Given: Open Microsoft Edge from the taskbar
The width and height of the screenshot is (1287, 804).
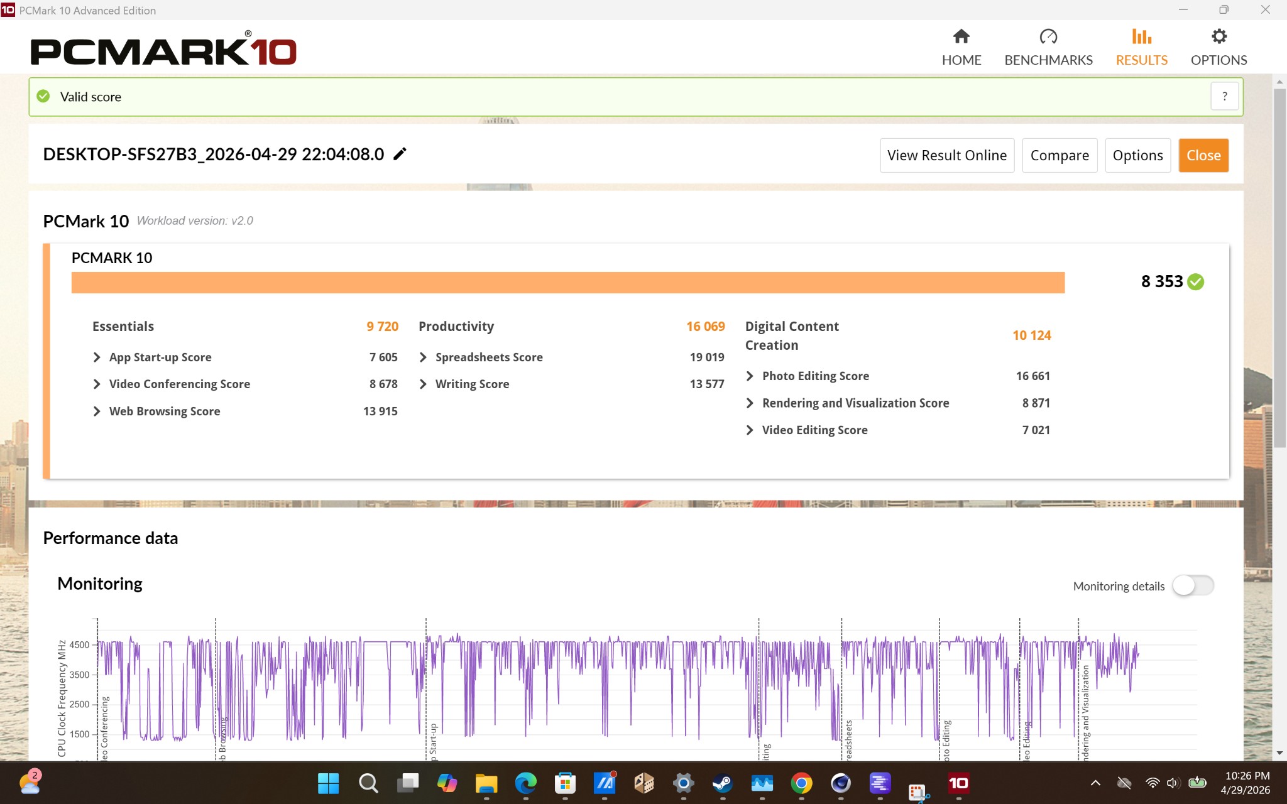Looking at the screenshot, I should (x=525, y=783).
